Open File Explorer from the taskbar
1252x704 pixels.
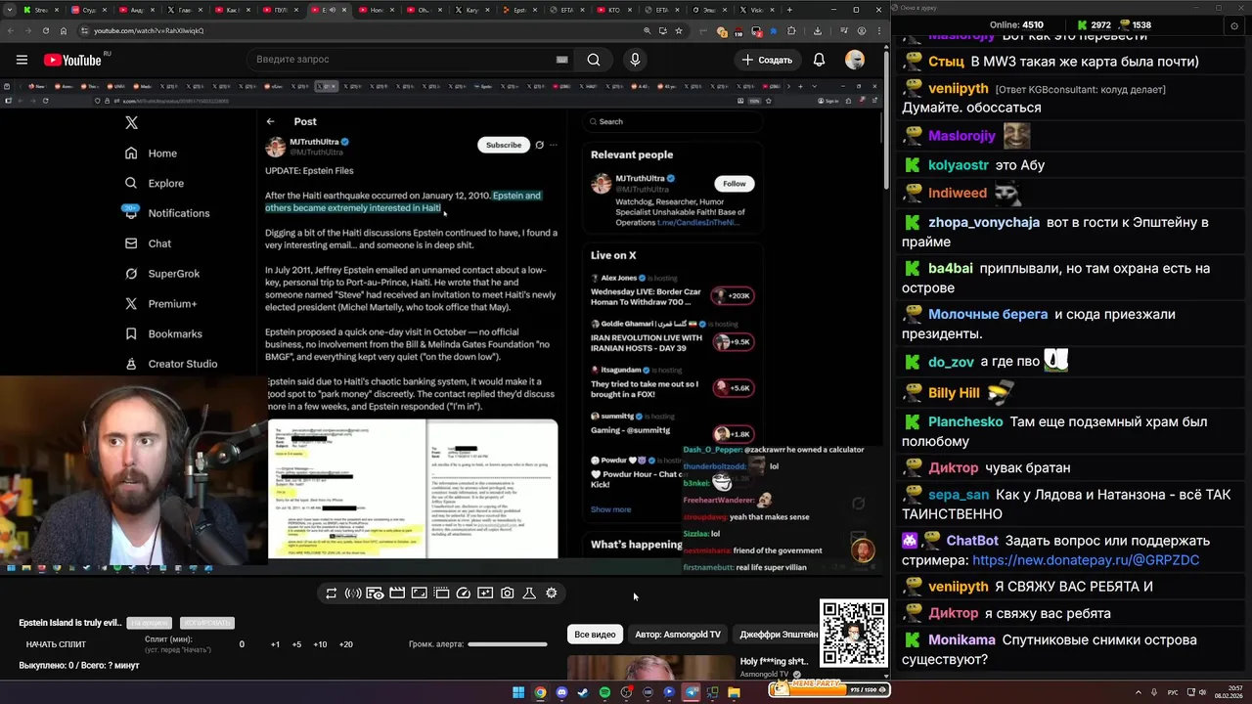pos(734,692)
